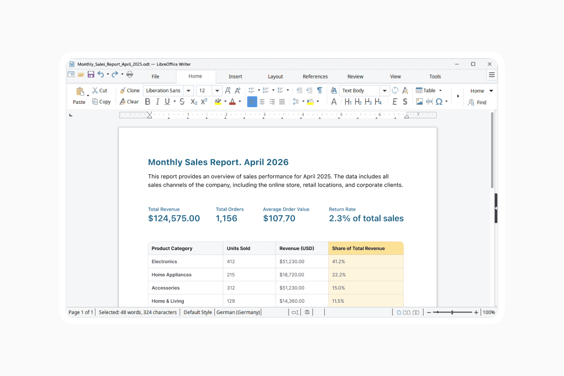Click the Special Character omega icon

pyautogui.click(x=439, y=102)
